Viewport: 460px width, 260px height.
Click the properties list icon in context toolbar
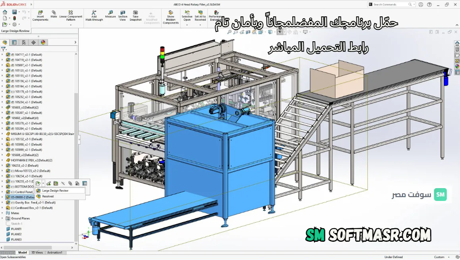click(x=85, y=183)
